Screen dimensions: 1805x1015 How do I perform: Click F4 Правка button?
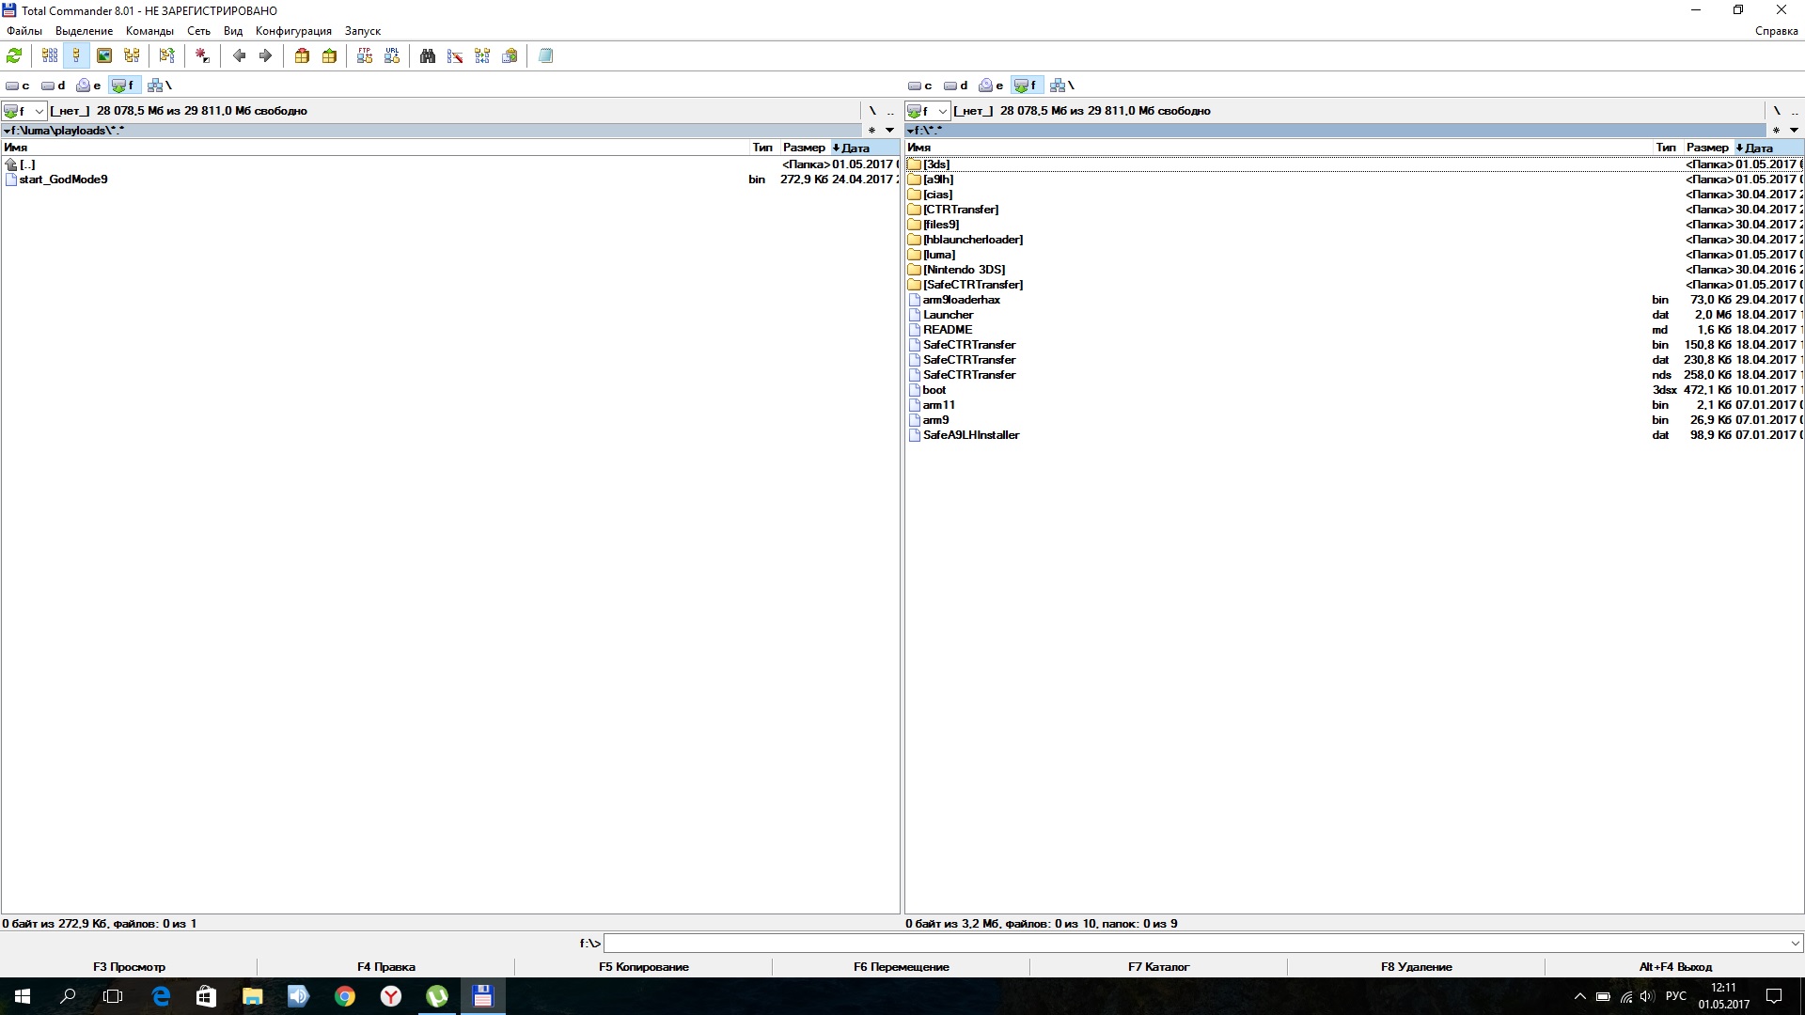(385, 966)
